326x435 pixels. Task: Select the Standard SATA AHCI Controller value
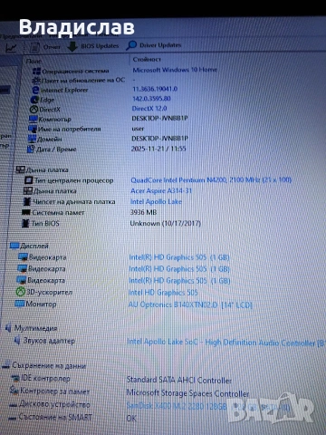click(179, 380)
